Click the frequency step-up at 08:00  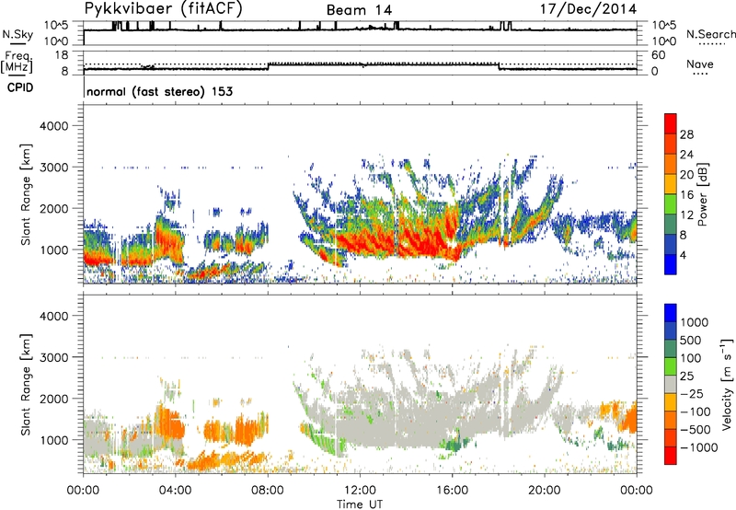click(x=268, y=66)
